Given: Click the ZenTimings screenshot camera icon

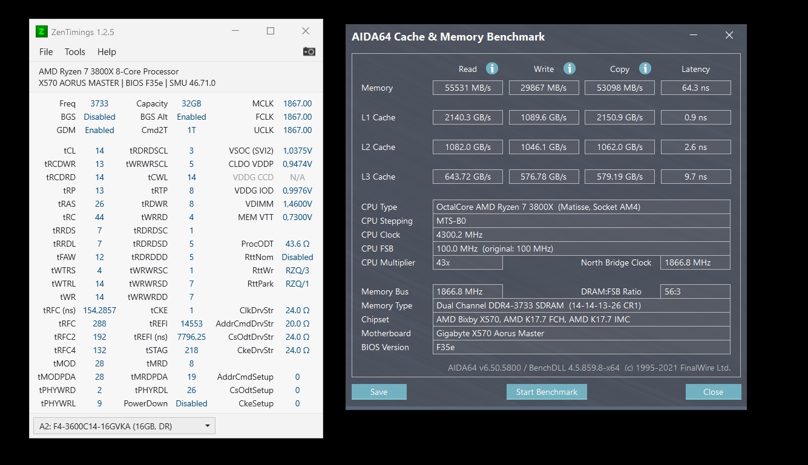Looking at the screenshot, I should [x=309, y=52].
